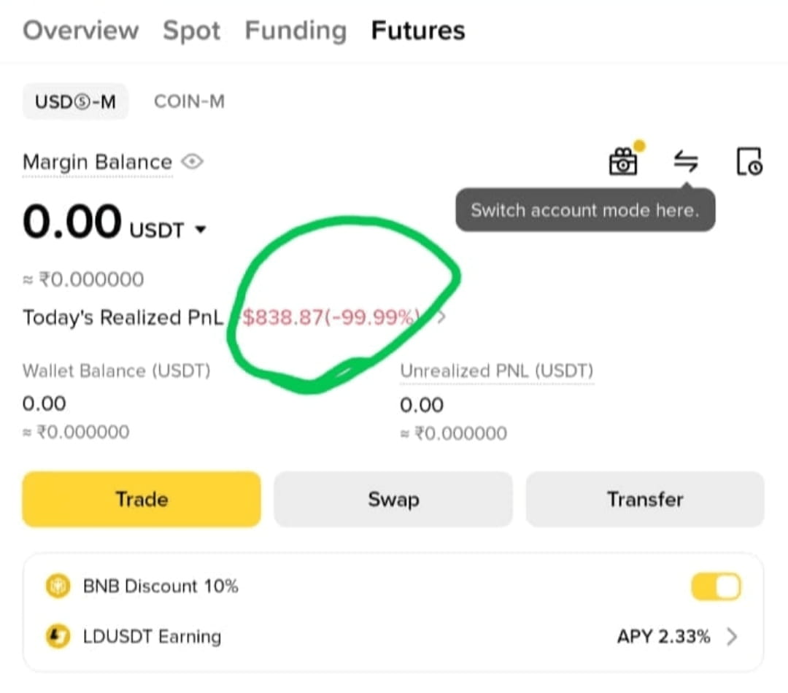The height and width of the screenshot is (693, 788).
Task: Open the USDT currency dropdown arrow
Action: pyautogui.click(x=201, y=231)
